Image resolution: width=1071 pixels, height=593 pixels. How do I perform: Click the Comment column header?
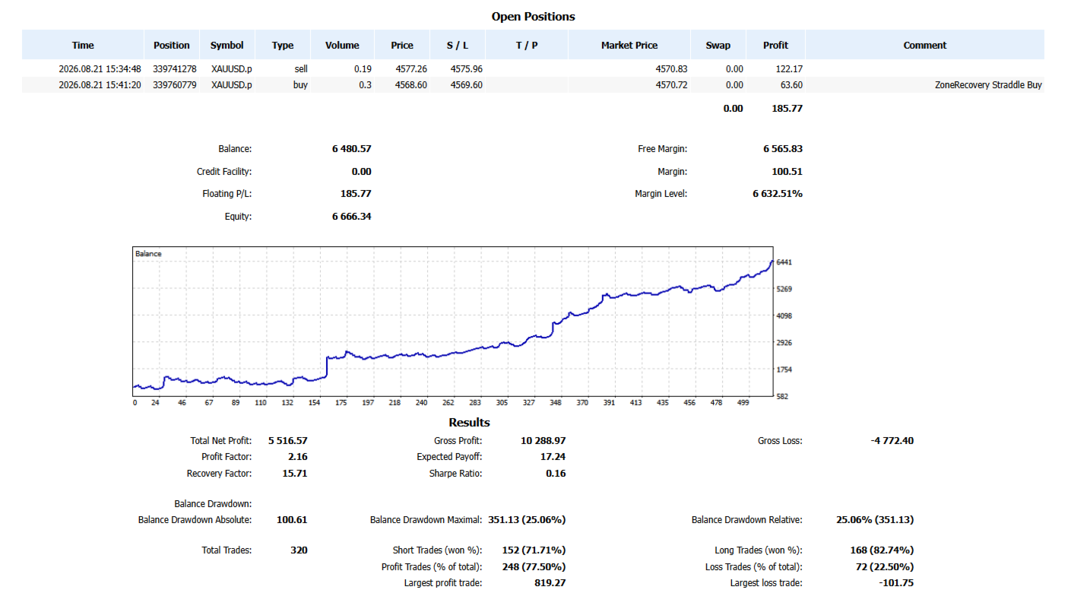click(925, 45)
